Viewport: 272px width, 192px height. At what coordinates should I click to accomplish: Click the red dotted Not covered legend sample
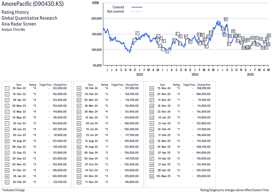pos(137,12)
